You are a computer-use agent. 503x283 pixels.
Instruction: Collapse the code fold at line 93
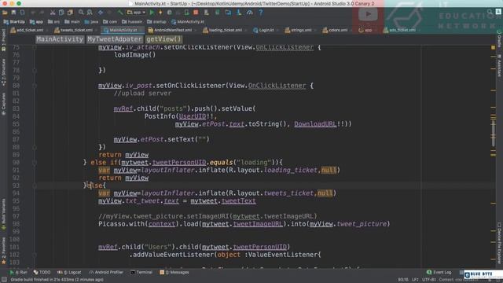point(35,186)
